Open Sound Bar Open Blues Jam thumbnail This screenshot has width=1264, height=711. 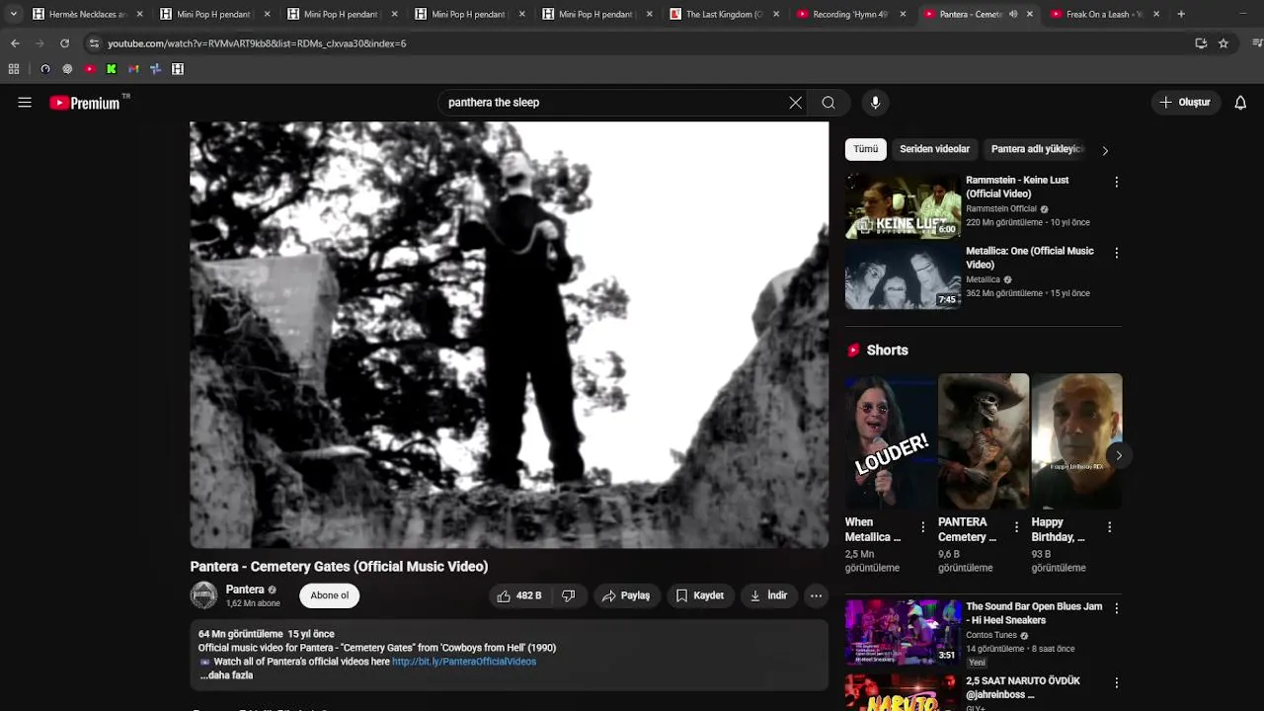[x=903, y=633]
